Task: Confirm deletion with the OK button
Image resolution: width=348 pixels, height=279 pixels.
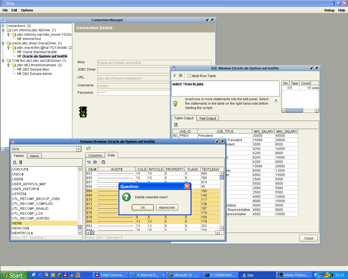Action: [x=143, y=208]
